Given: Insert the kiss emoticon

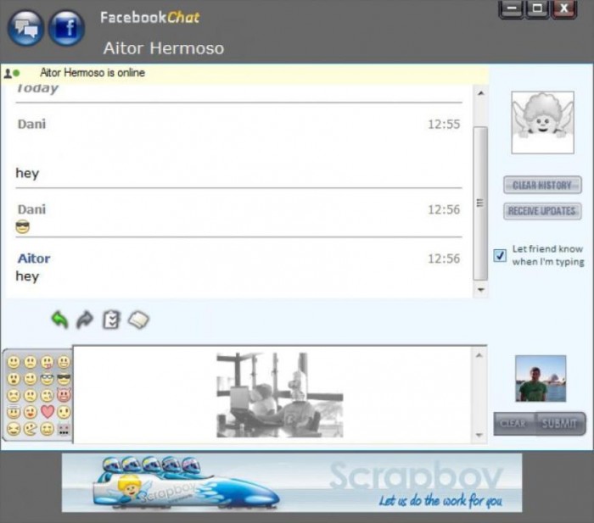Looking at the screenshot, I should (x=31, y=412).
